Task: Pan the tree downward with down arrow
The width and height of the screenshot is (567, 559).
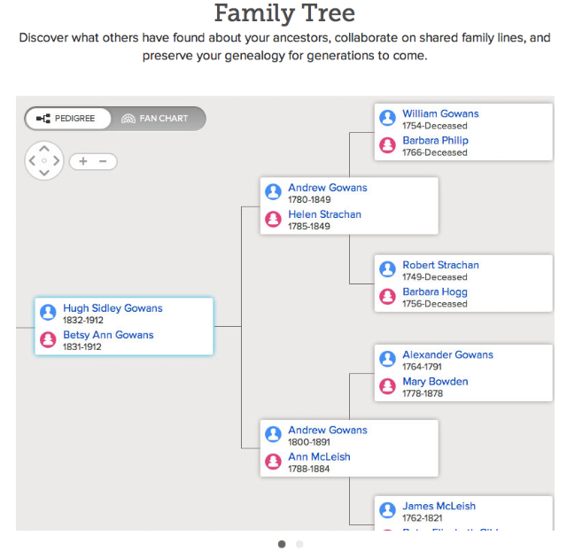Action: click(x=44, y=173)
